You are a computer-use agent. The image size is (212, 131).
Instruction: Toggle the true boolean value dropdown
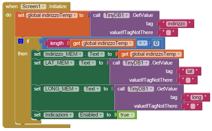[127, 115]
